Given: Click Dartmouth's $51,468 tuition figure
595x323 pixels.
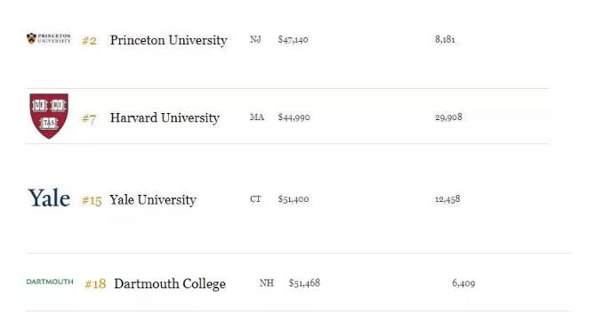Looking at the screenshot, I should tap(304, 283).
